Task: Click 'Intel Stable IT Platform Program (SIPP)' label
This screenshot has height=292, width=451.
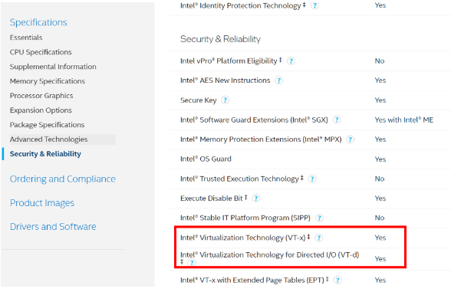Action: [x=245, y=218]
